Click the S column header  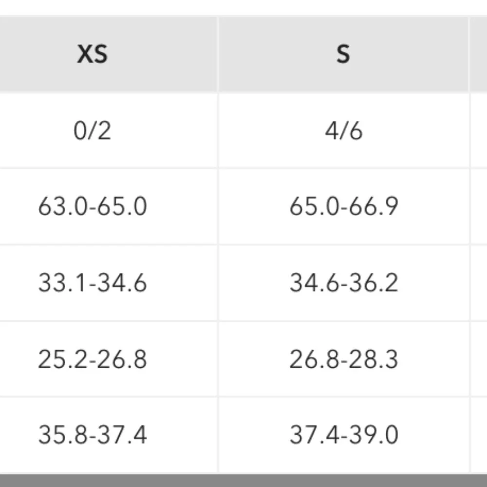tap(343, 54)
